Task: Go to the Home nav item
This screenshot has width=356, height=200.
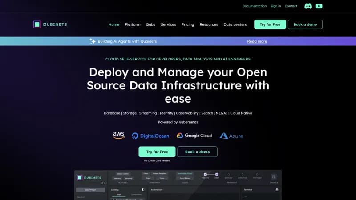Action: pos(114,24)
